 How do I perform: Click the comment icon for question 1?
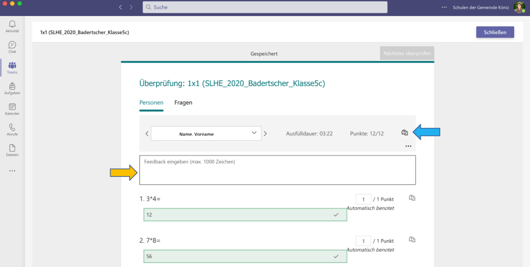(412, 198)
